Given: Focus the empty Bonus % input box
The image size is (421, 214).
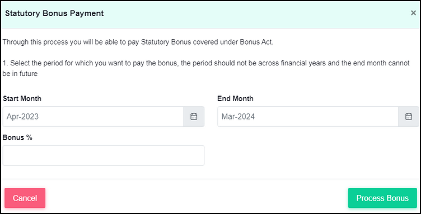Looking at the screenshot, I should pyautogui.click(x=104, y=155).
